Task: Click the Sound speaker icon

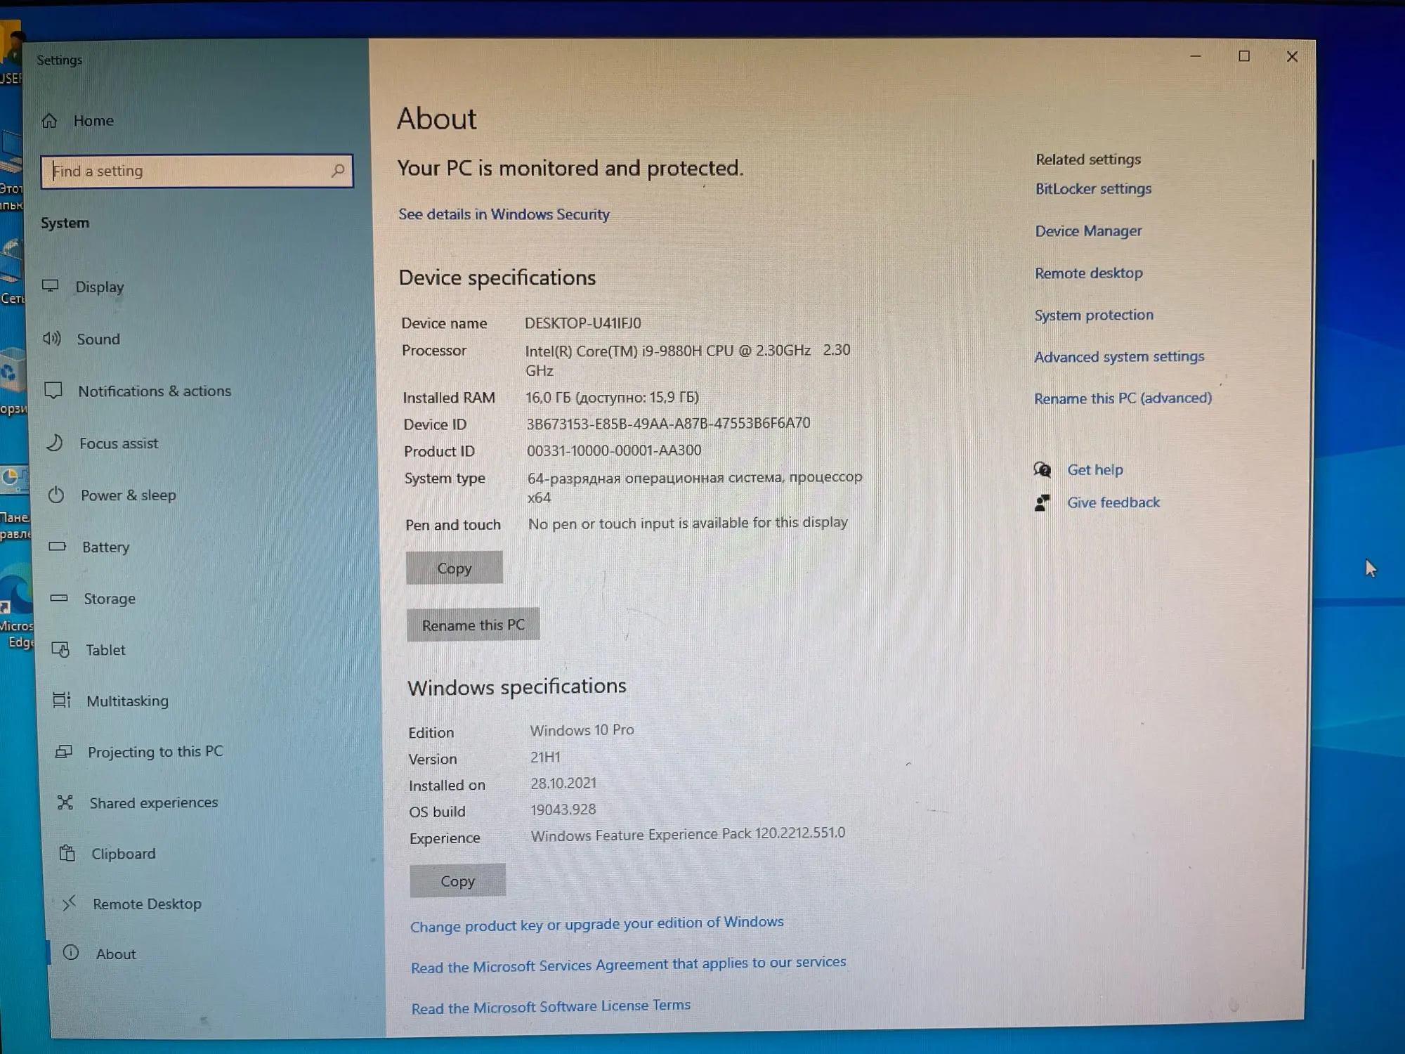Action: [52, 339]
